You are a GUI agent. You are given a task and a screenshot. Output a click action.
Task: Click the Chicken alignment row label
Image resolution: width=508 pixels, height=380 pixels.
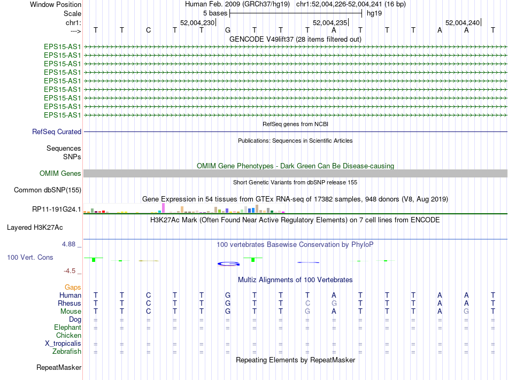68,335
